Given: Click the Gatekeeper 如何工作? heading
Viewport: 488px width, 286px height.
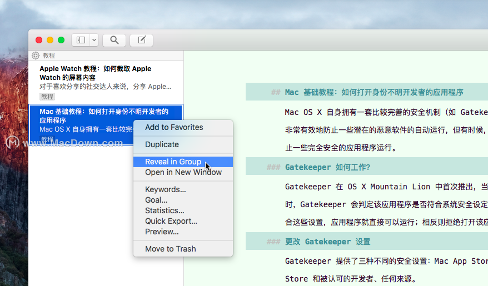Looking at the screenshot, I should [327, 167].
